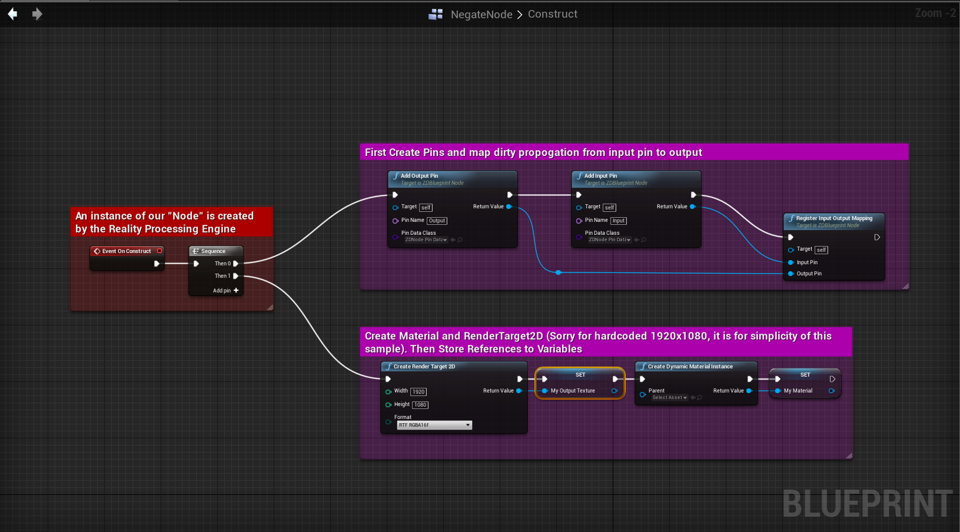Select the SET My Output Texture node title
Viewport: 960px width, 532px height.
point(580,375)
